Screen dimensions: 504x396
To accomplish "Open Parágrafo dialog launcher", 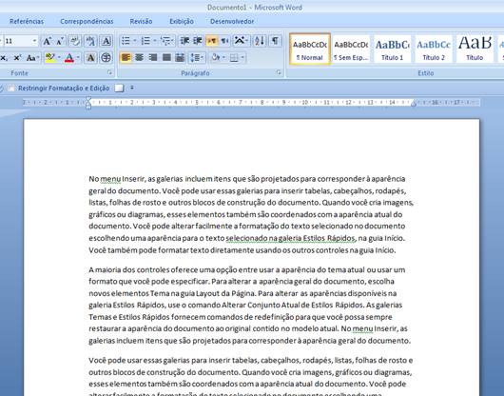I will tap(279, 72).
